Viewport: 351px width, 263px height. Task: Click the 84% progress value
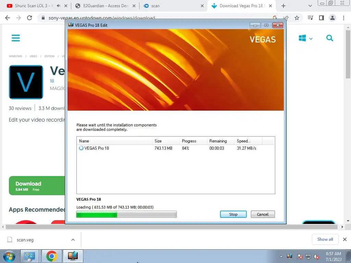click(185, 148)
